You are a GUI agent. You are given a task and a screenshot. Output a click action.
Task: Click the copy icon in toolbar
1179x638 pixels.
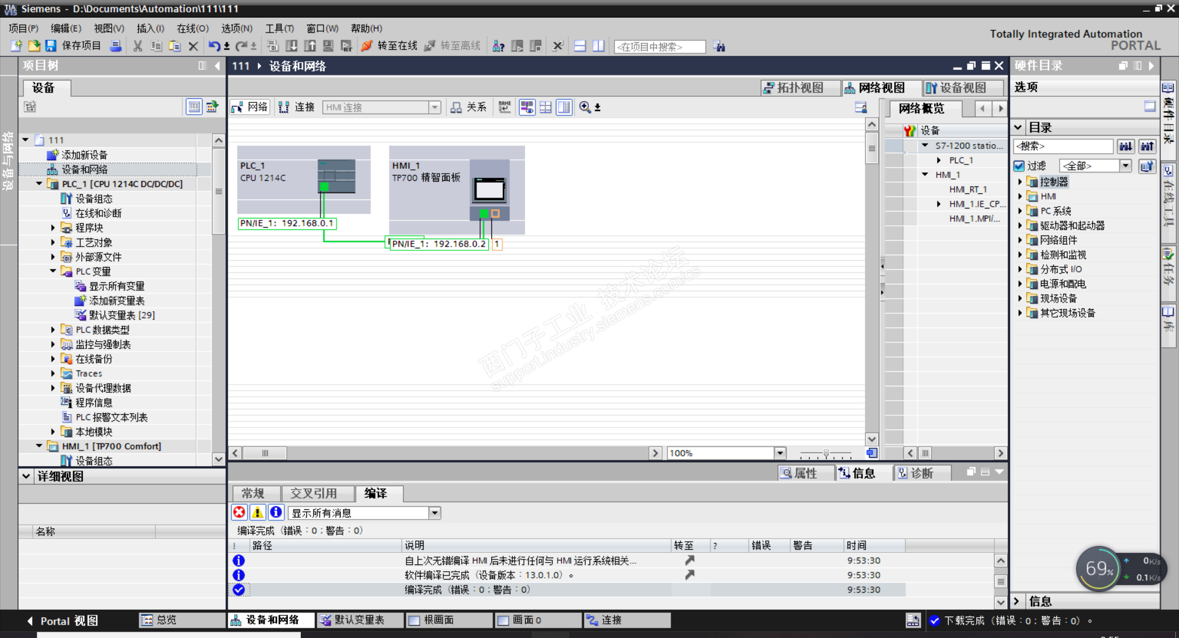[x=157, y=46]
